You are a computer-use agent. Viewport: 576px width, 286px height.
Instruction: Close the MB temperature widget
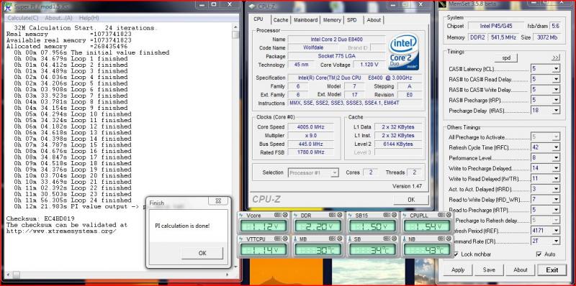click(340, 239)
